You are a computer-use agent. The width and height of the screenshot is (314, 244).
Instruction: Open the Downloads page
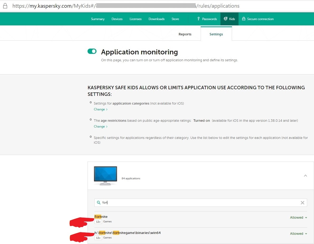click(157, 19)
